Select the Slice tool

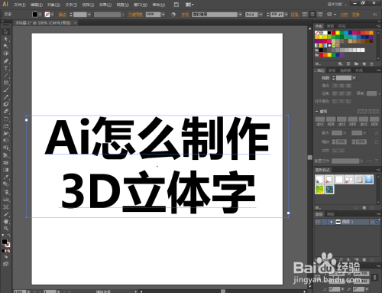6,214
